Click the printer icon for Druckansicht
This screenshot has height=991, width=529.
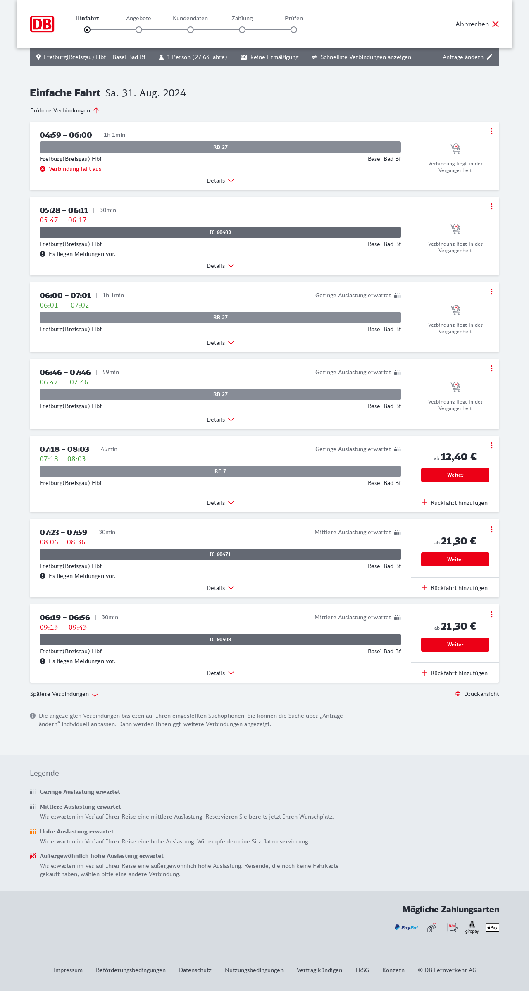(458, 694)
